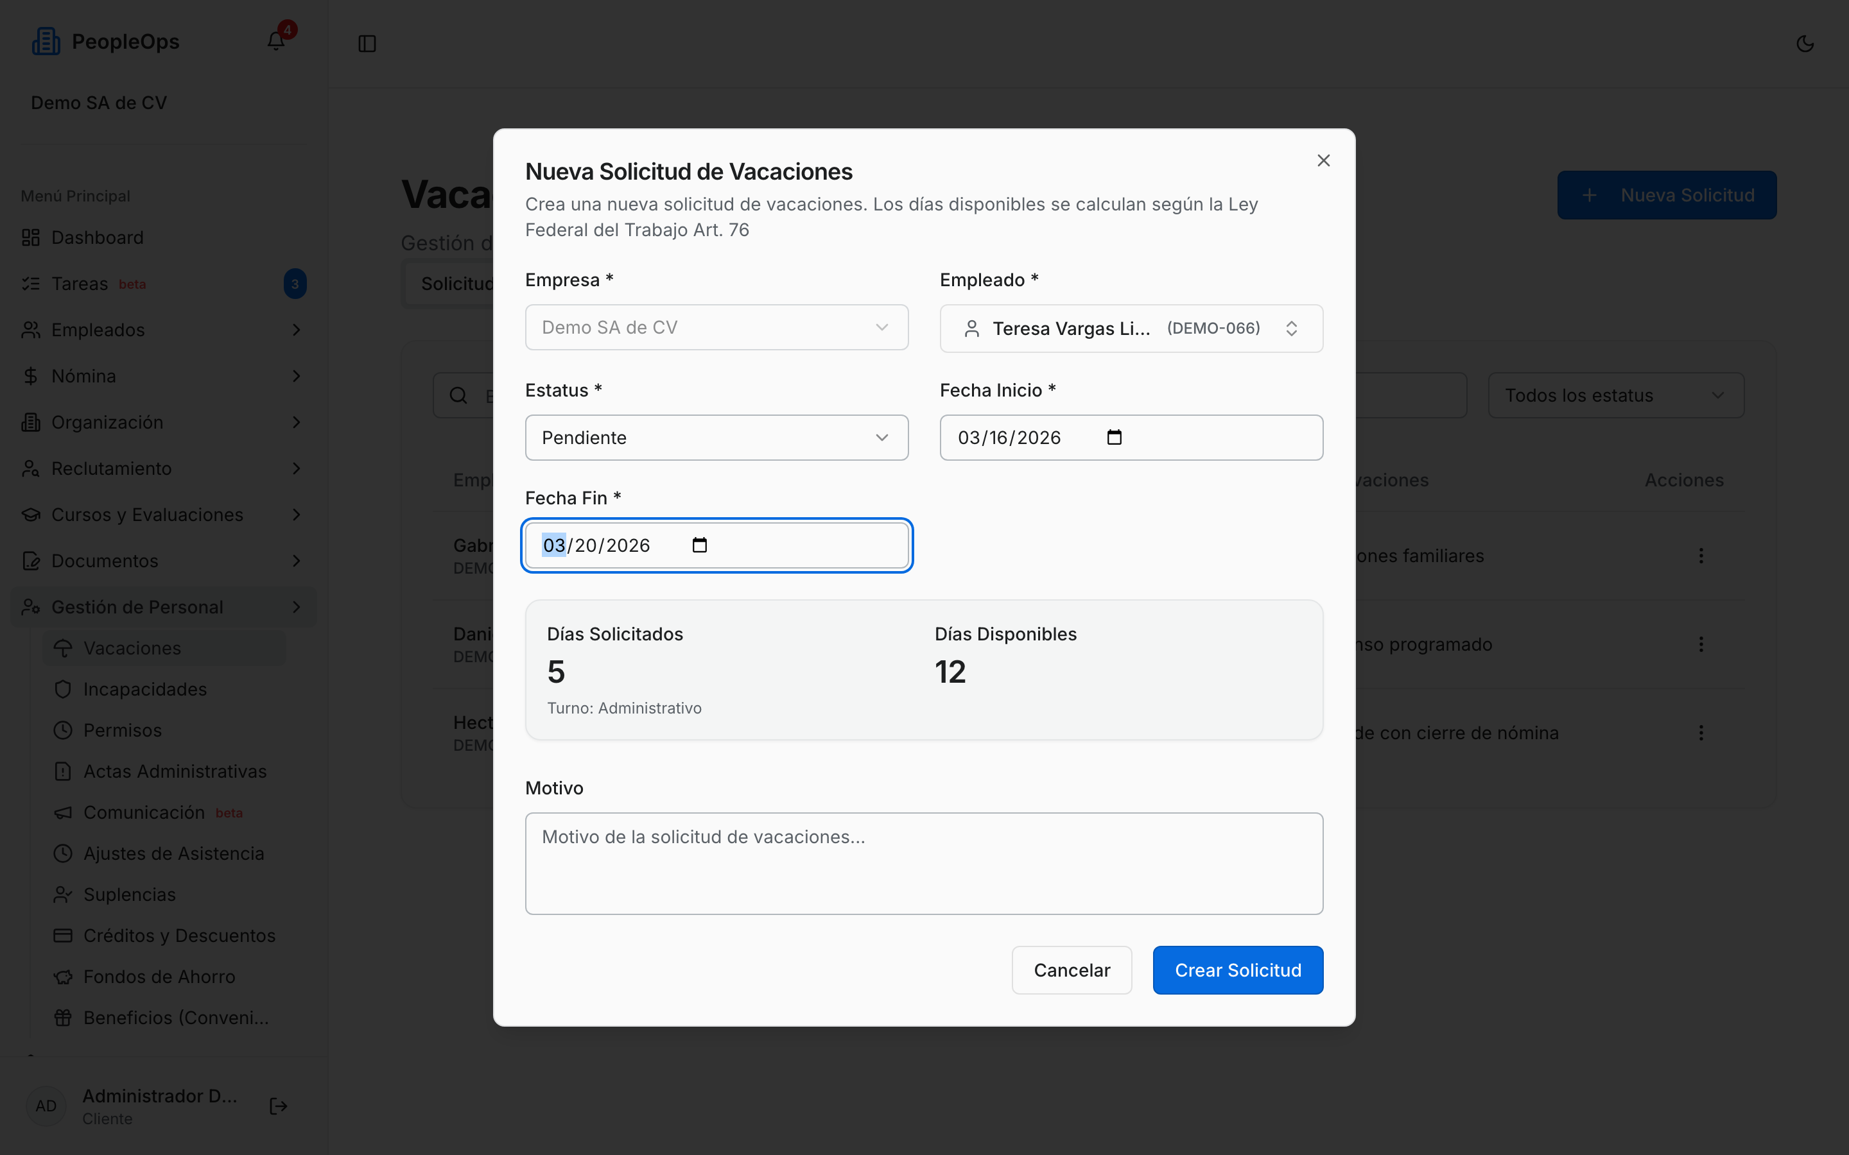Click the Actas Administrativas file icon

(x=63, y=771)
